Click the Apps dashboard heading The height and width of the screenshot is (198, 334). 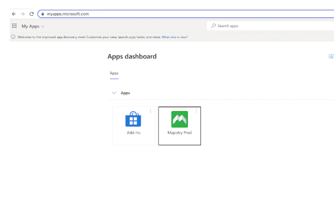click(132, 57)
